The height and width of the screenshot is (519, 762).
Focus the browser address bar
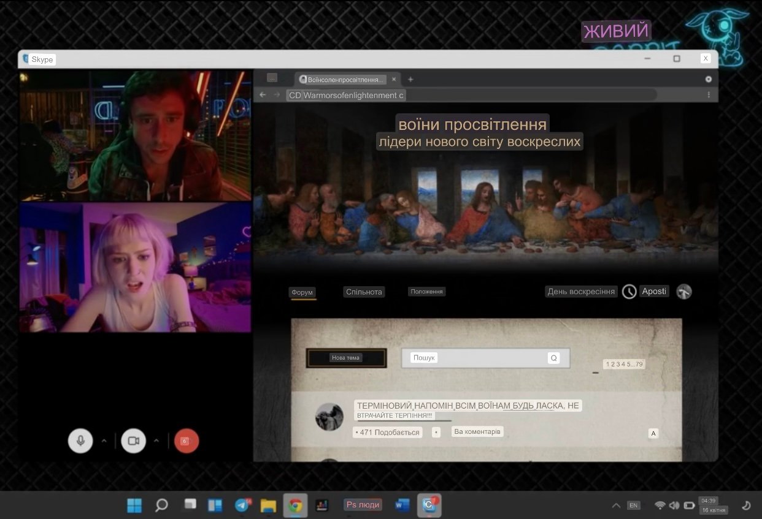471,95
